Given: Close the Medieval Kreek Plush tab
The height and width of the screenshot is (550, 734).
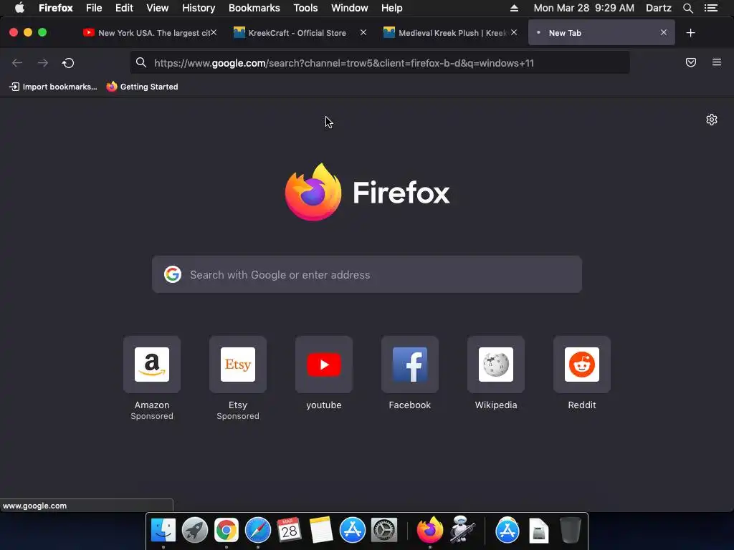Looking at the screenshot, I should coord(514,32).
